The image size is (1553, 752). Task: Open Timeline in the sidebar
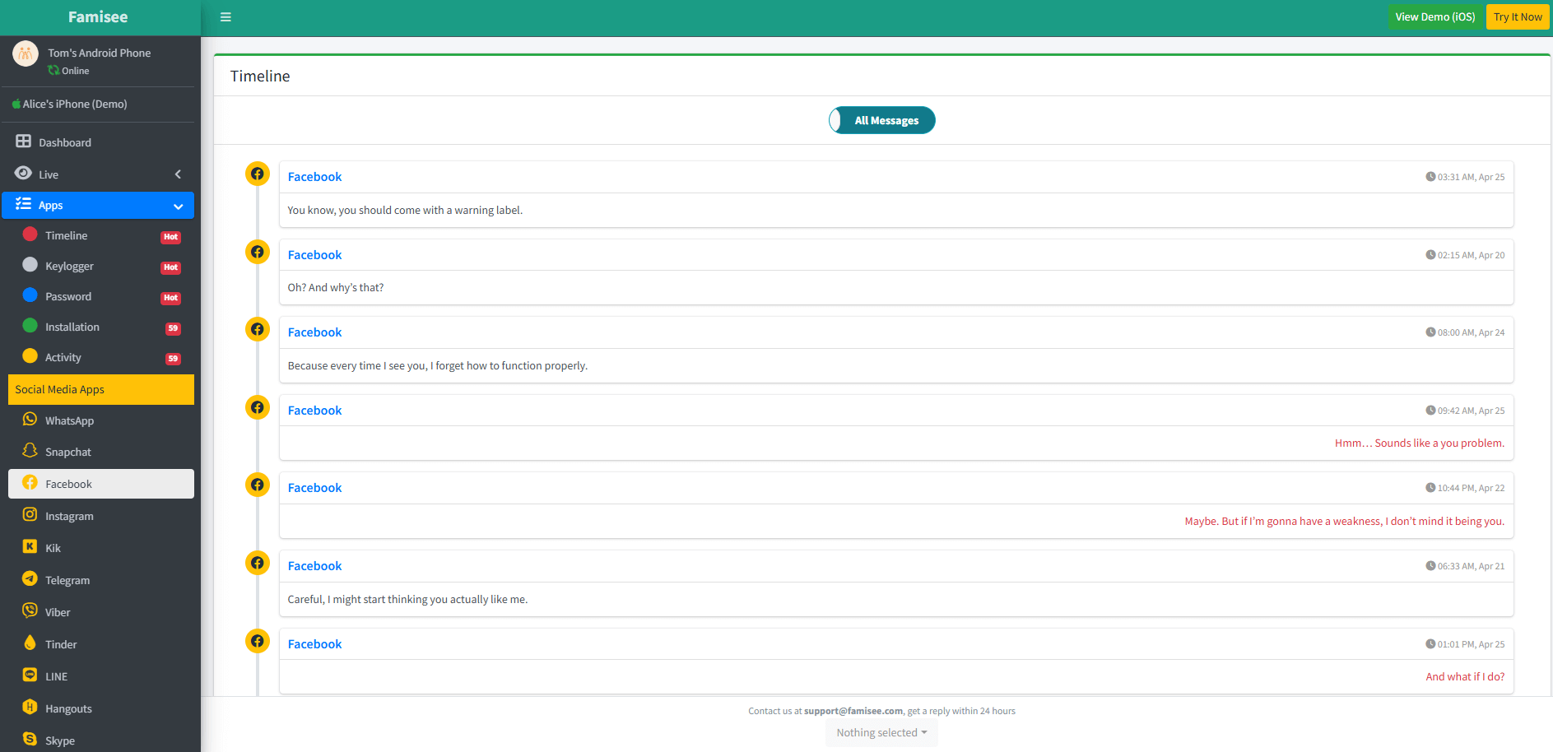100,235
